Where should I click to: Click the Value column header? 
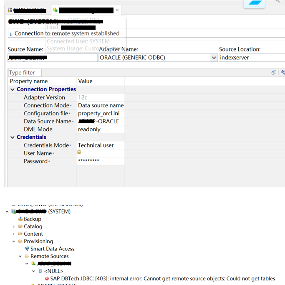coord(85,81)
